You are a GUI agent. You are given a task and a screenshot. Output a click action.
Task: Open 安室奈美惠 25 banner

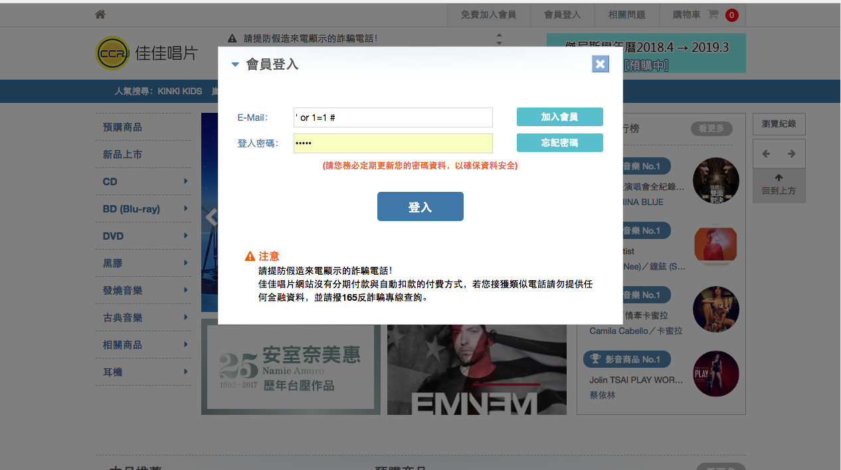pos(291,366)
